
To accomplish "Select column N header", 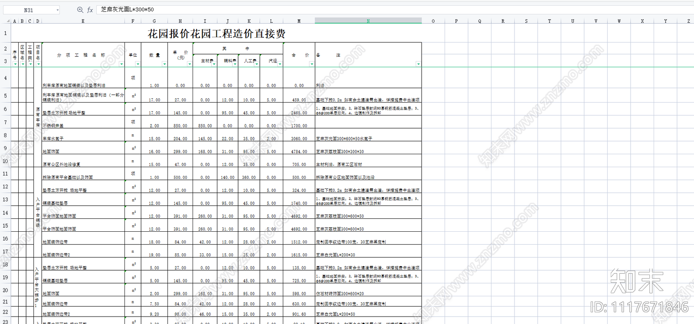I will pos(368,21).
